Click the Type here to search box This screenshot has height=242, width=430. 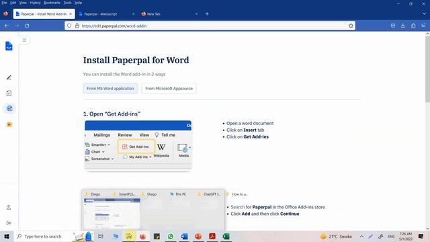point(43,236)
